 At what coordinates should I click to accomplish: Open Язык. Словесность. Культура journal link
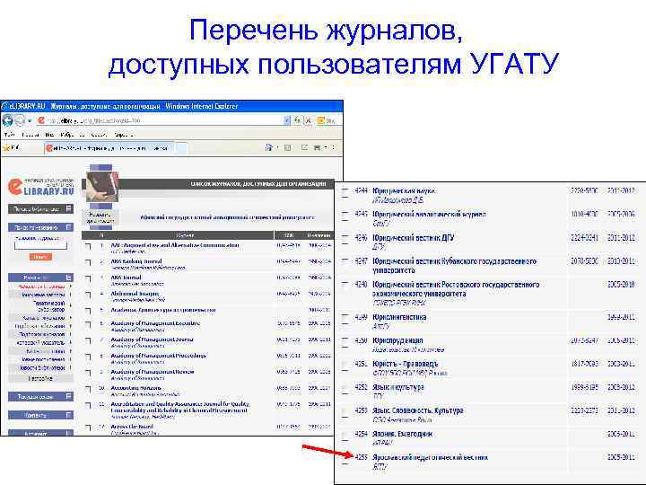click(418, 410)
